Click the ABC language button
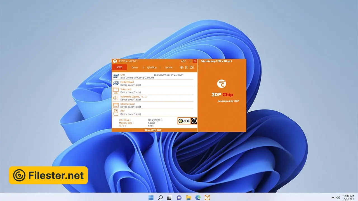This screenshot has width=358, height=201. (183, 61)
